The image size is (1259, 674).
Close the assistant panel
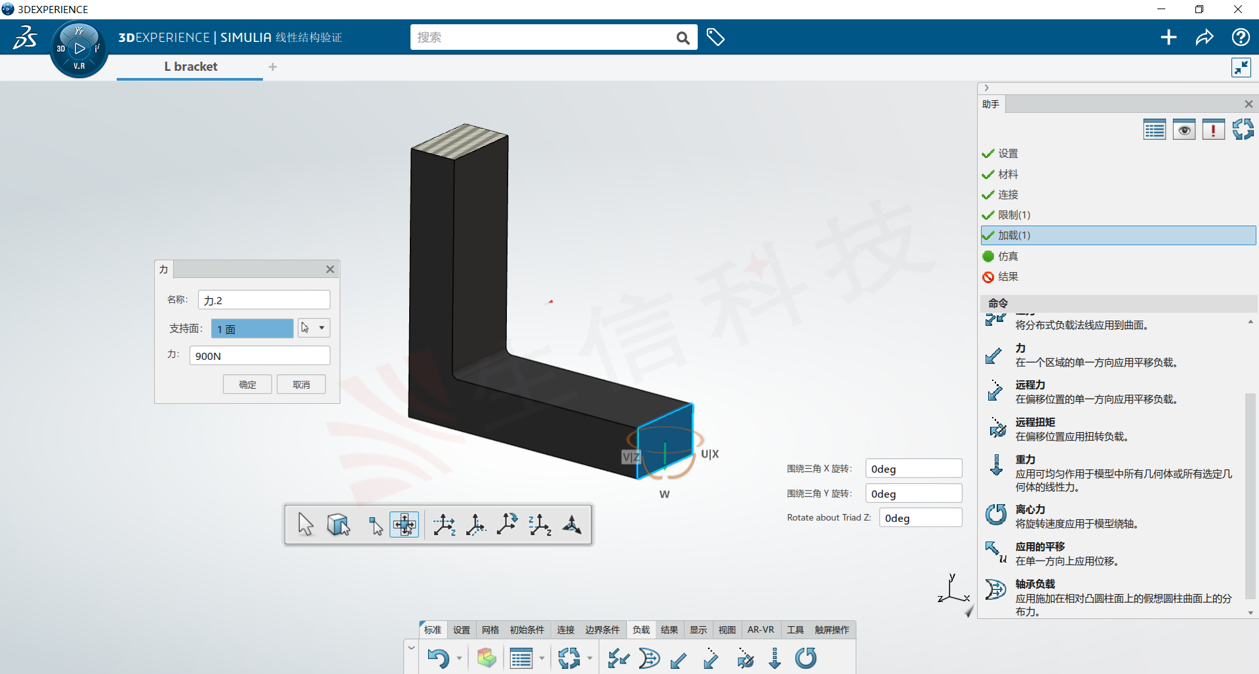[x=1249, y=104]
